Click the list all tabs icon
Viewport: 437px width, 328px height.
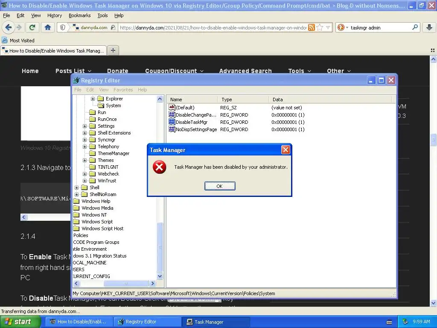point(433,50)
